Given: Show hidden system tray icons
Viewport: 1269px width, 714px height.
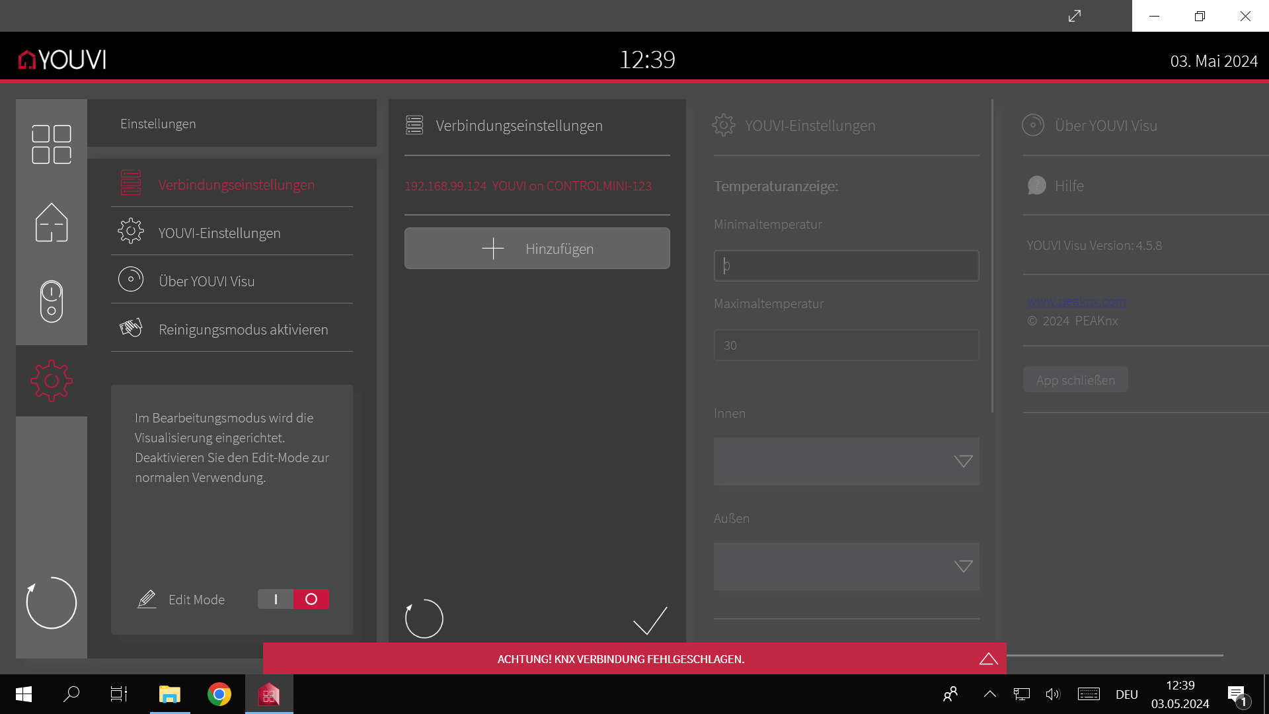Looking at the screenshot, I should [x=989, y=694].
